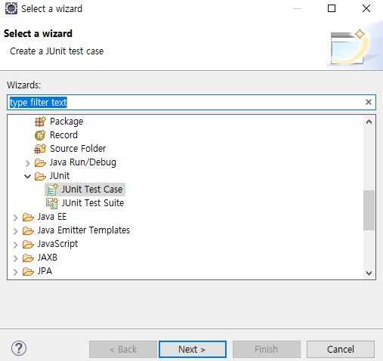The height and width of the screenshot is (361, 383).
Task: Open the help question mark icon
Action: click(19, 348)
